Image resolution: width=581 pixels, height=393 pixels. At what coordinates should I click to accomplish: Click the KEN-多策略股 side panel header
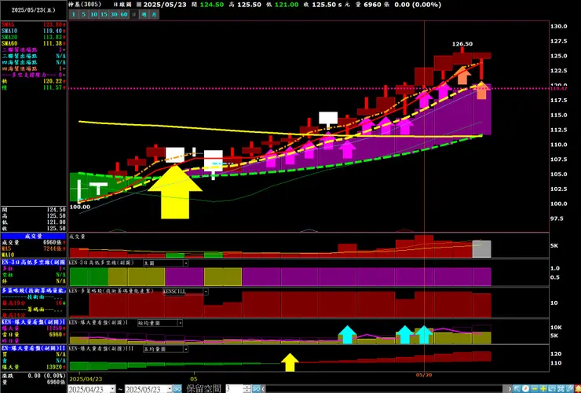point(33,291)
